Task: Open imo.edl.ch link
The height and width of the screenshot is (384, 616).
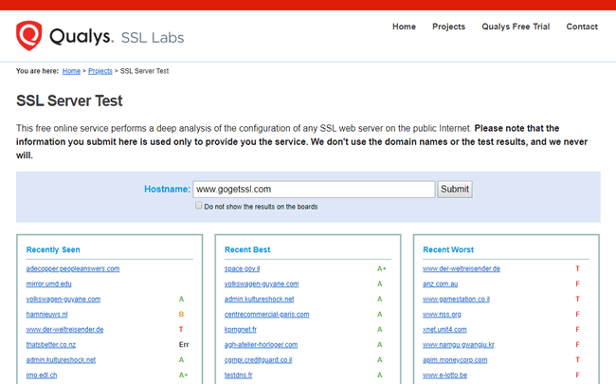Action: coord(42,375)
